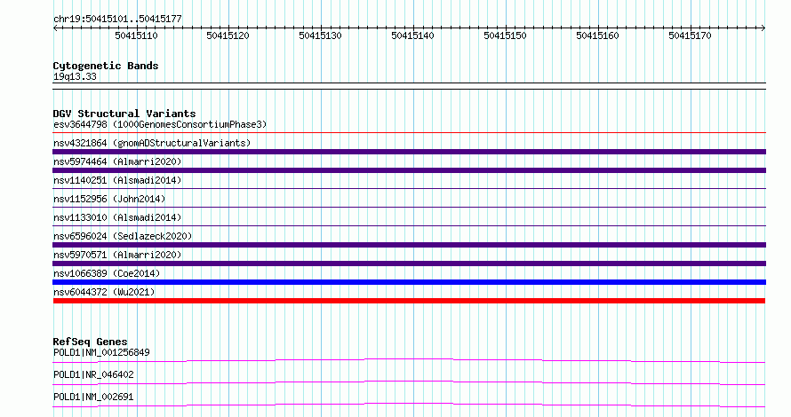The image size is (791, 417).
Task: Click ruler position 50415140
Action: pos(412,35)
